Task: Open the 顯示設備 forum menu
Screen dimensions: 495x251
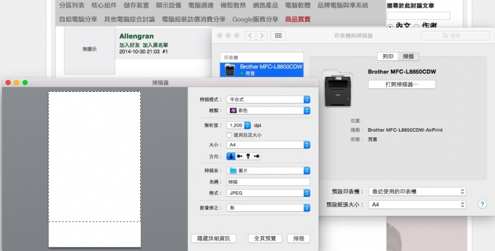Action: click(x=169, y=5)
